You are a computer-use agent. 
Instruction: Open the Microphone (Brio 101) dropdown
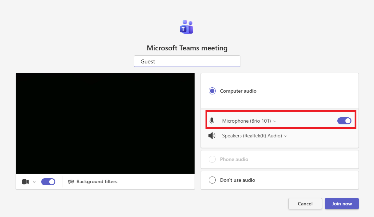pyautogui.click(x=249, y=121)
